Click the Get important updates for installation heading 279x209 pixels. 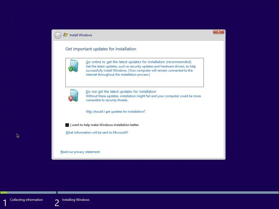coord(101,49)
